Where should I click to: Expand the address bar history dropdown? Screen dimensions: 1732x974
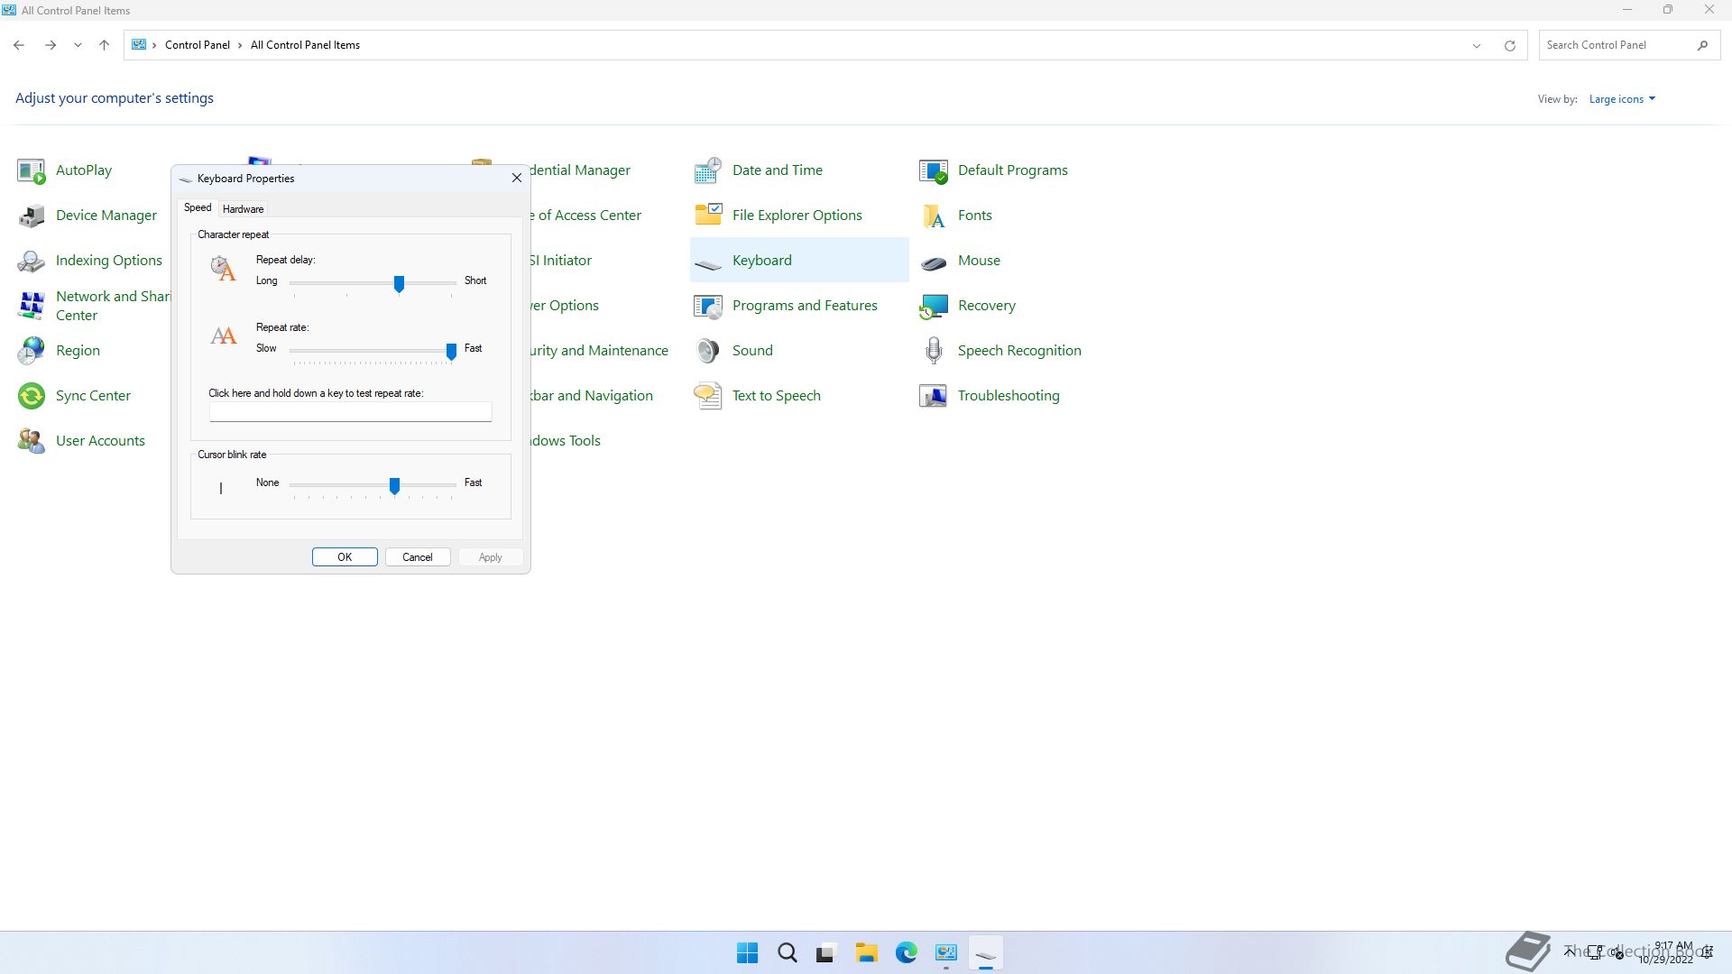(x=1477, y=45)
